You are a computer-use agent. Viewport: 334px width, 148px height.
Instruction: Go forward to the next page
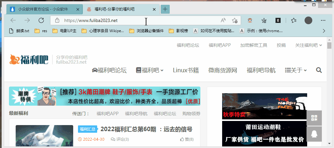pos(27,20)
